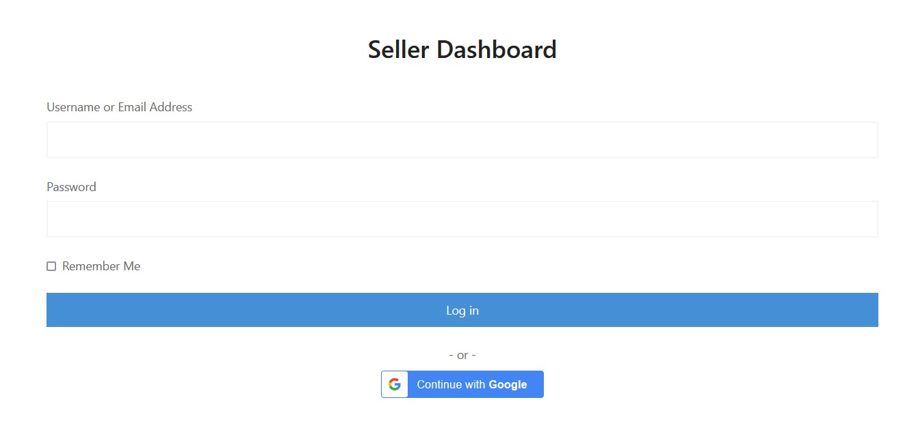
Task: Click the word 'Seller' in the title
Action: pyautogui.click(x=399, y=50)
